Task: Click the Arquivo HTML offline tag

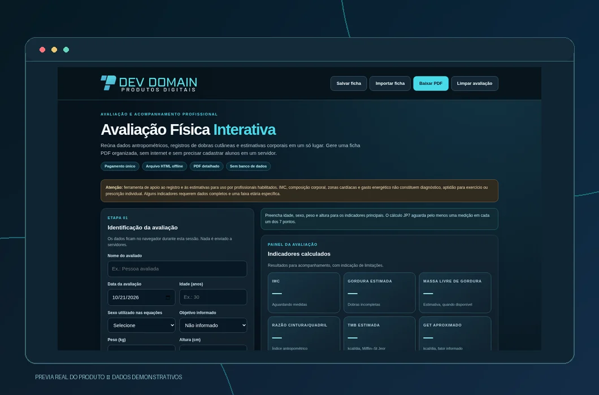Action: point(164,166)
